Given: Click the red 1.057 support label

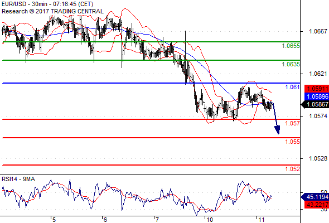Looking at the screenshot, I should point(292,123).
